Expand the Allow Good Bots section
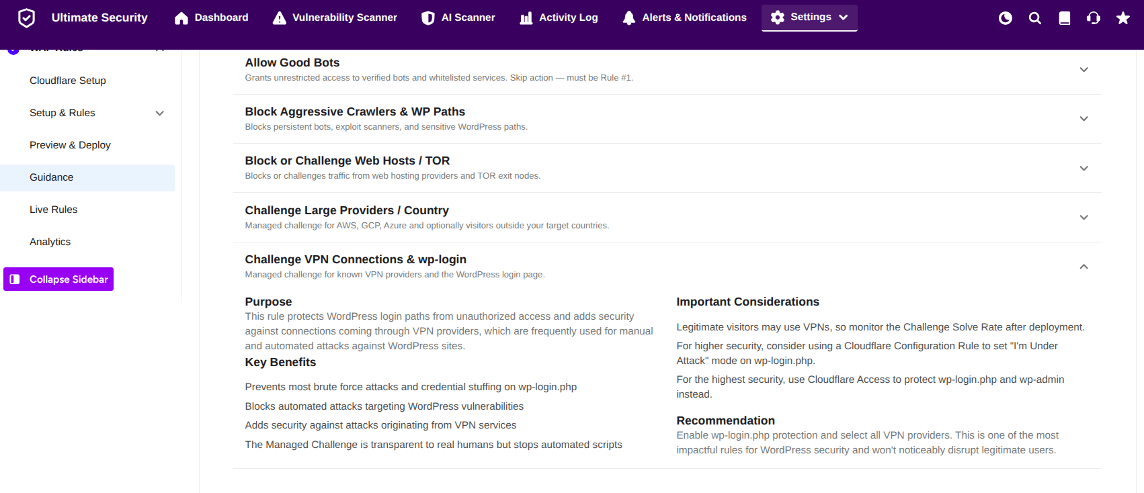This screenshot has height=493, width=1144. [x=1084, y=70]
